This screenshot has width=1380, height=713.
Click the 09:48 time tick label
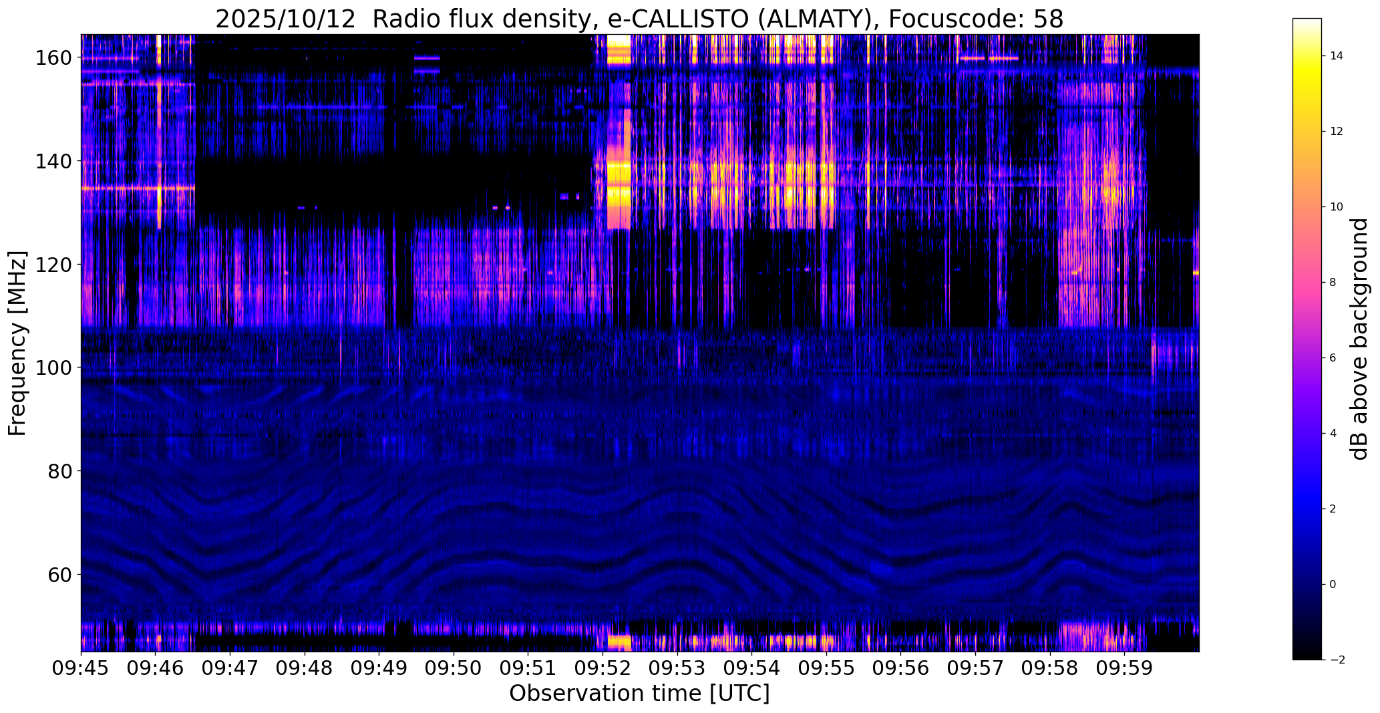click(x=305, y=667)
